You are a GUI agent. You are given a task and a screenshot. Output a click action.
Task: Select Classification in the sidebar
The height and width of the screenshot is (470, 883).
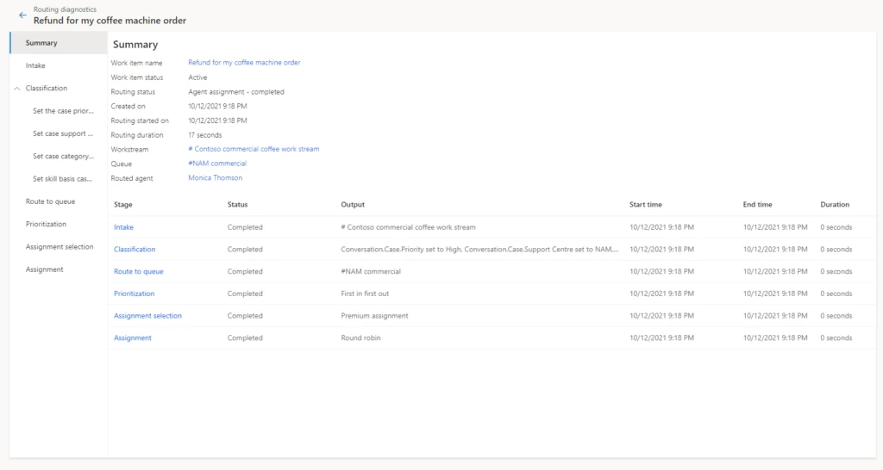click(x=47, y=89)
